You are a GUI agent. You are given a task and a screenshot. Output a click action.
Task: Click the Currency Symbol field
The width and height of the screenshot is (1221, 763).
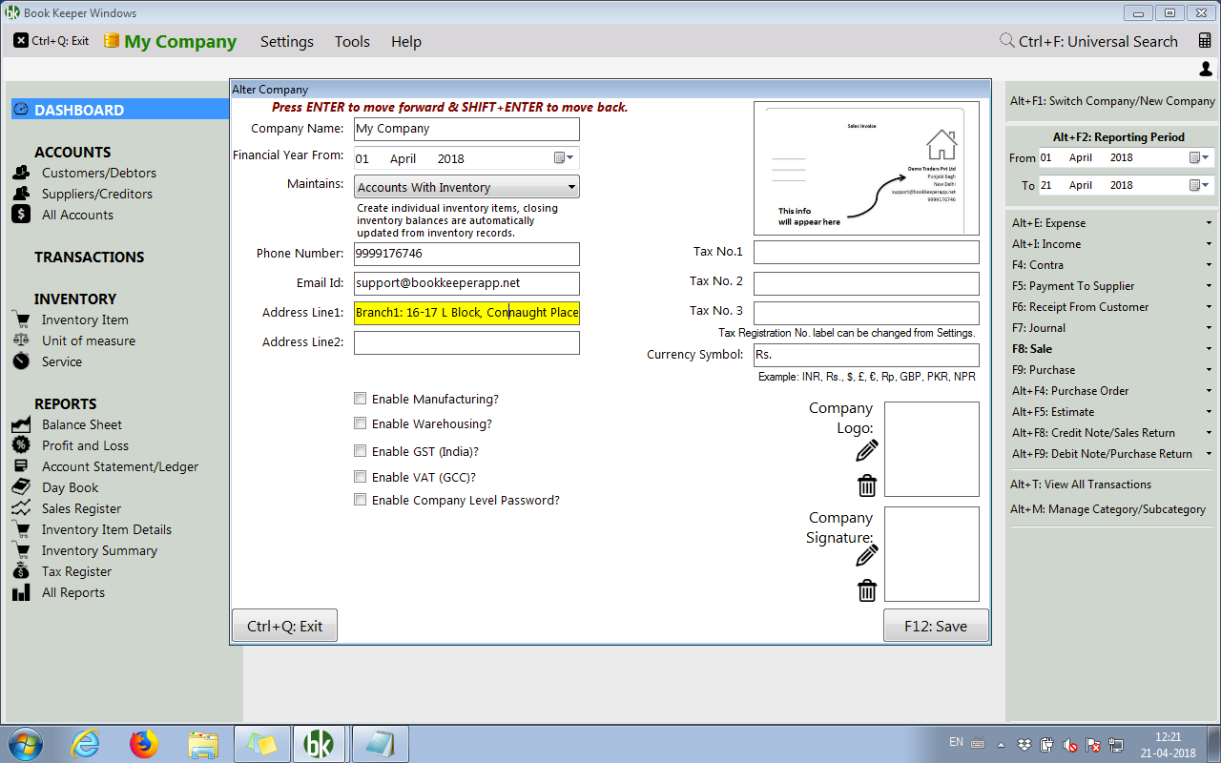click(x=866, y=355)
